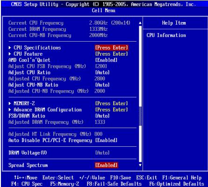Click the scrollbar up arrow

tap(140, 23)
